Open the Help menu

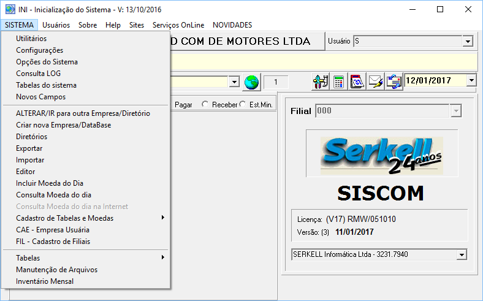[113, 25]
